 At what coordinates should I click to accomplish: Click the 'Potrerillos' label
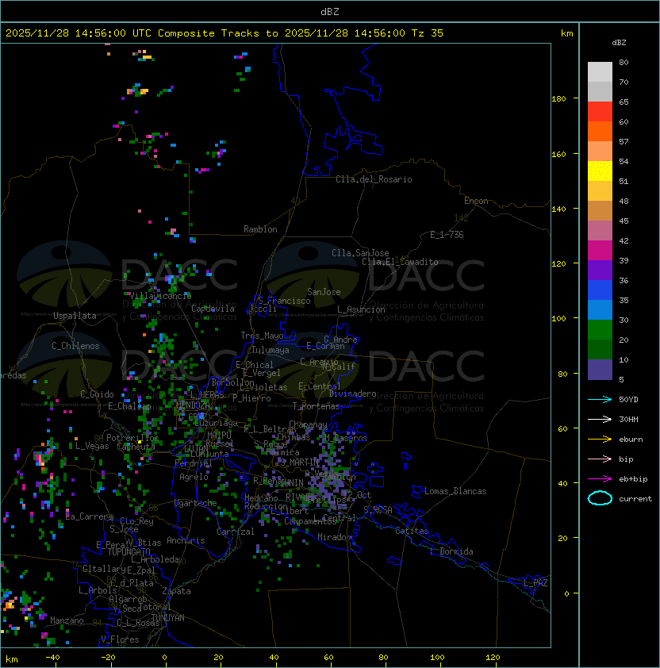pyautogui.click(x=132, y=438)
